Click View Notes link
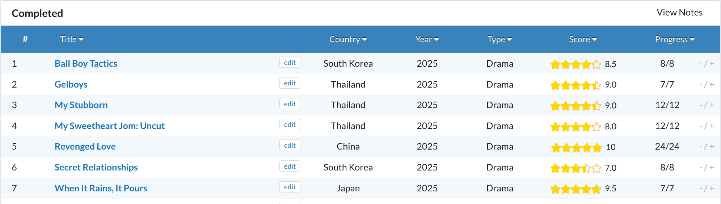The height and width of the screenshot is (204, 721). pos(679,13)
